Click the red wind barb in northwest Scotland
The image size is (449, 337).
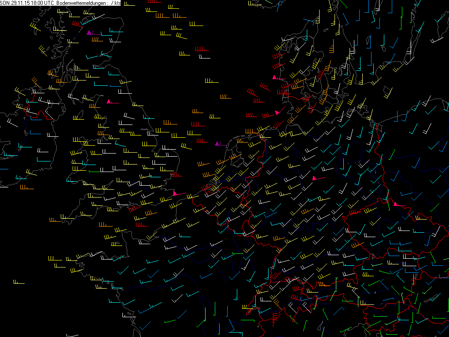point(77,24)
